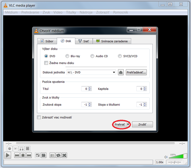Click the elapsed time --:-- label
Screen dimensions: 191x168
(9, 143)
